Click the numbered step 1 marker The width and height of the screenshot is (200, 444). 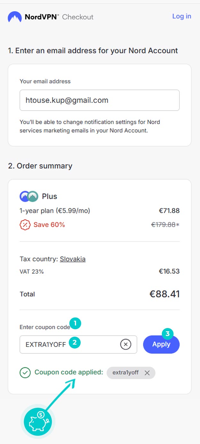pyautogui.click(x=75, y=323)
